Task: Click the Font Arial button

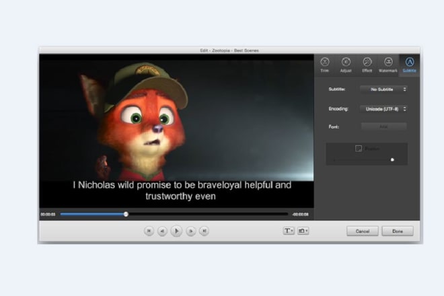Action: (x=383, y=126)
